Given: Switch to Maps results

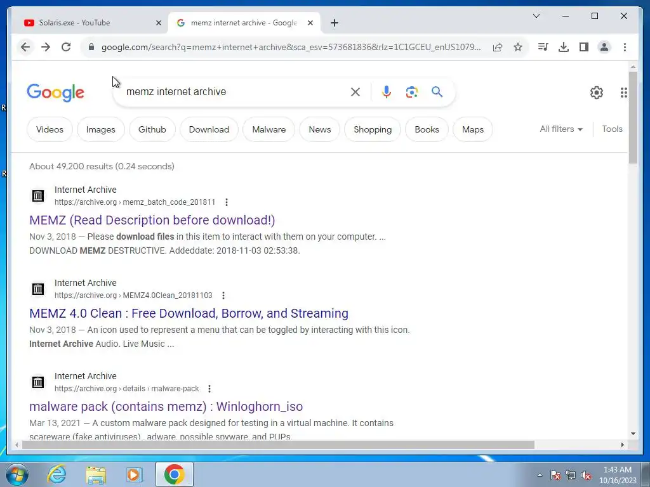Looking at the screenshot, I should point(472,129).
